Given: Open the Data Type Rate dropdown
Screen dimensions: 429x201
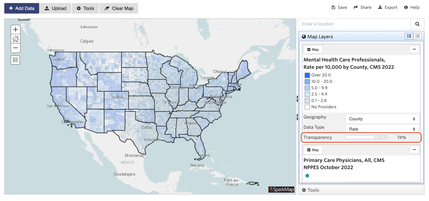Looking at the screenshot, I should coord(382,129).
